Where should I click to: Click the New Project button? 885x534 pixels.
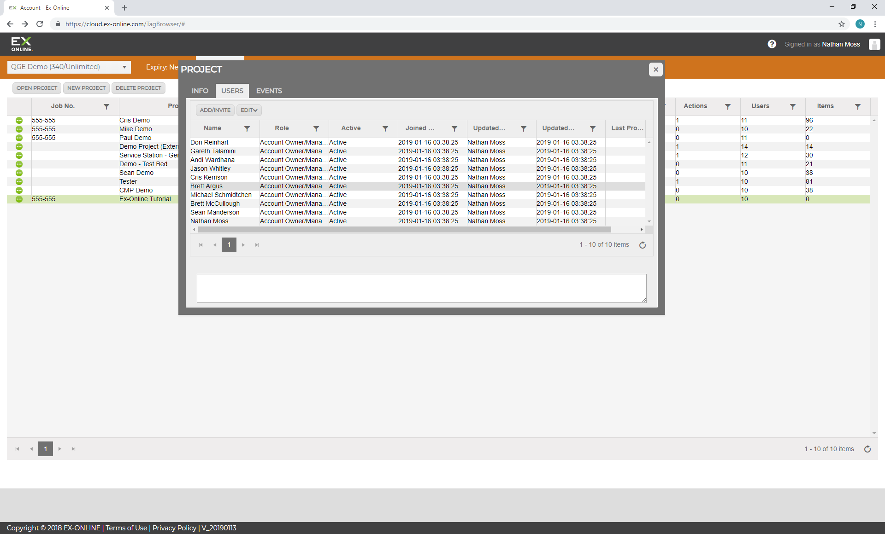[86, 88]
